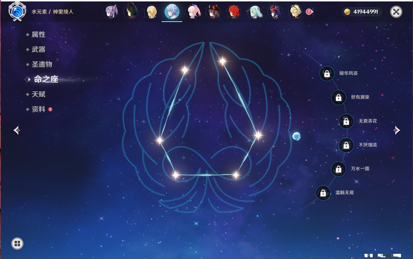Select the highlighted blue-haired Ayato avatar
The height and width of the screenshot is (259, 413).
point(172,12)
